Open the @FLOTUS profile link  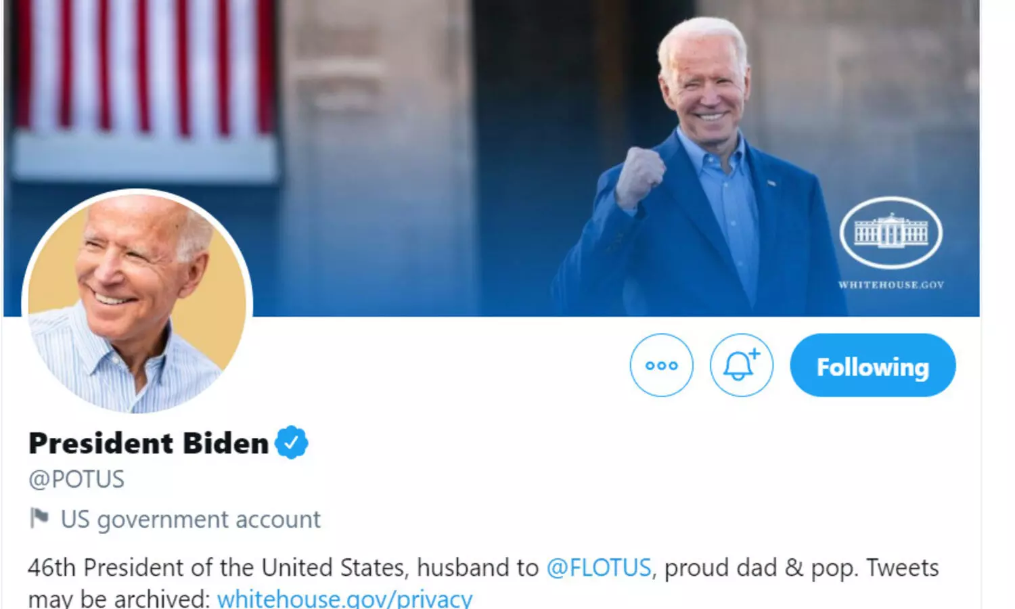(598, 567)
